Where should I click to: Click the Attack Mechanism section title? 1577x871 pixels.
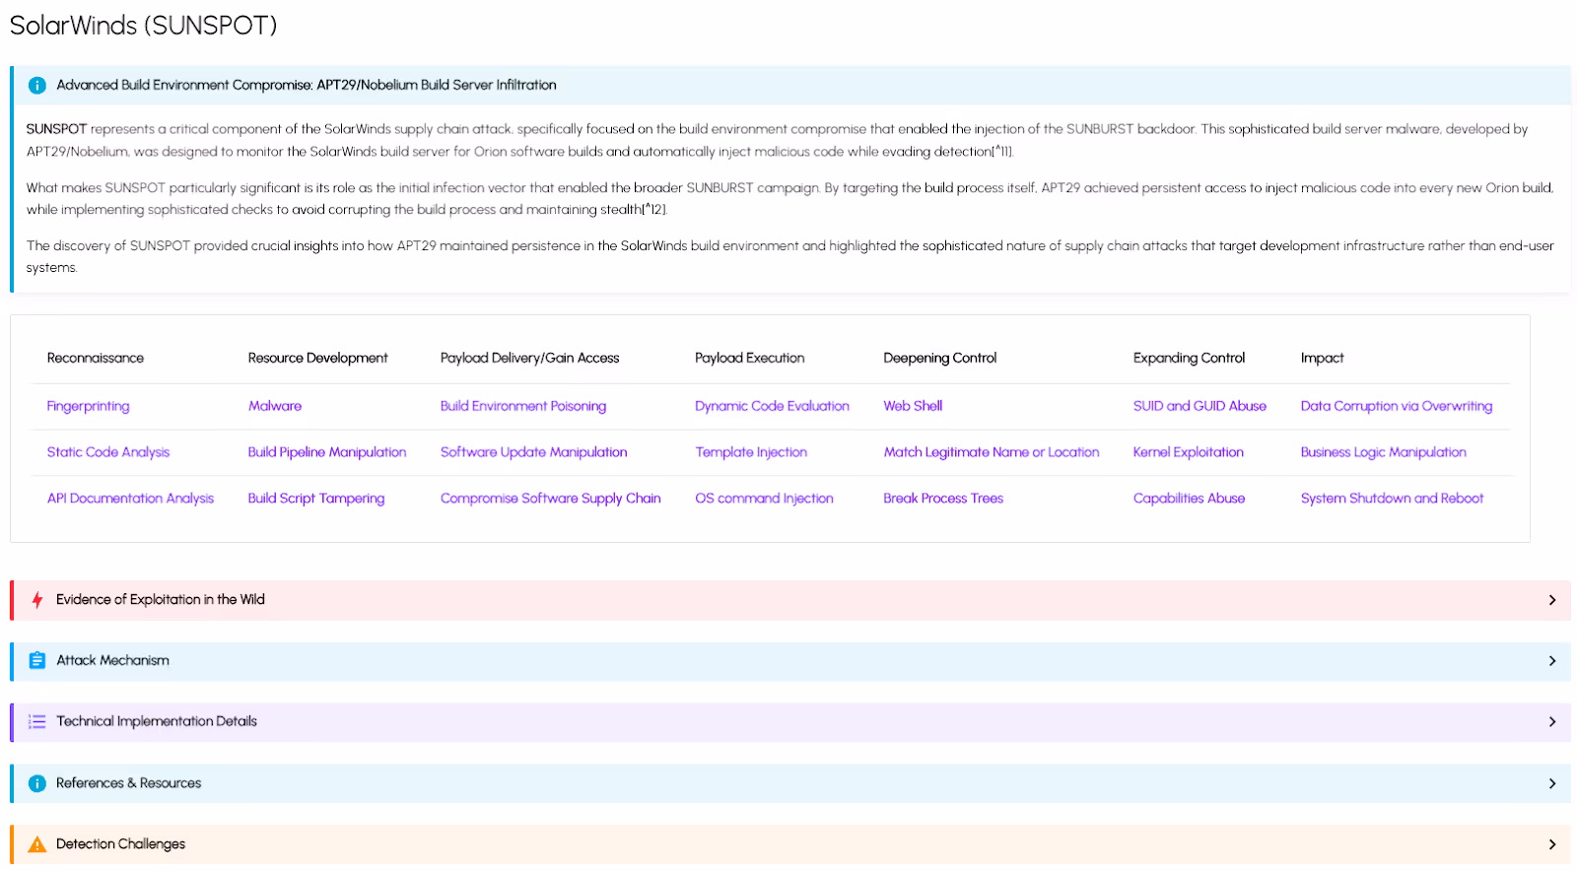[112, 661]
